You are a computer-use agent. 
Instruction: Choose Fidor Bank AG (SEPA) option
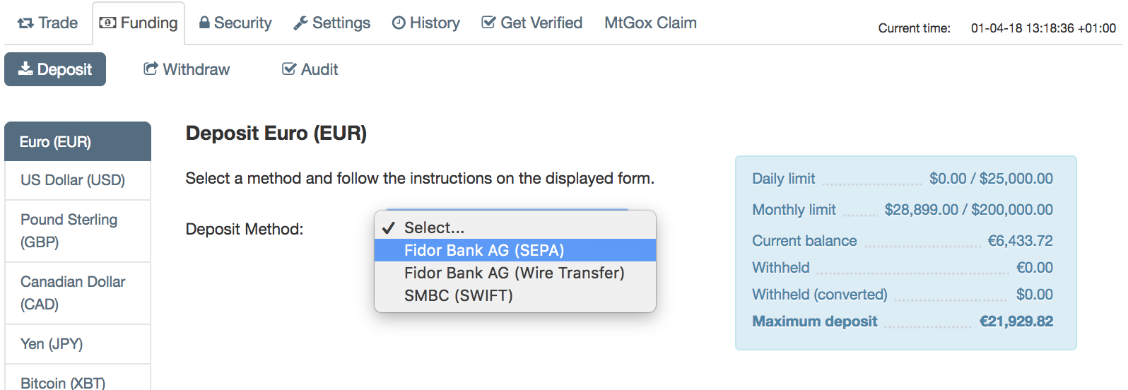[x=484, y=250]
